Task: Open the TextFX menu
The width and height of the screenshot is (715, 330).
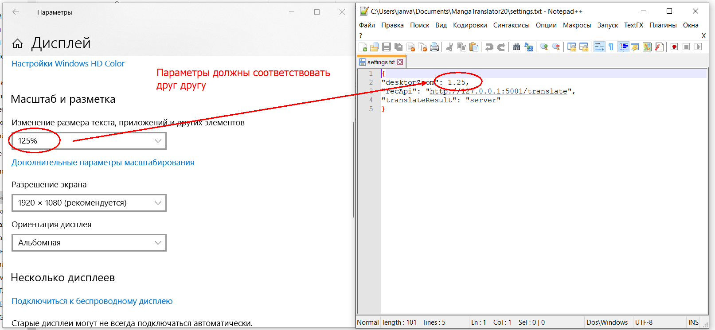Action: coord(633,25)
